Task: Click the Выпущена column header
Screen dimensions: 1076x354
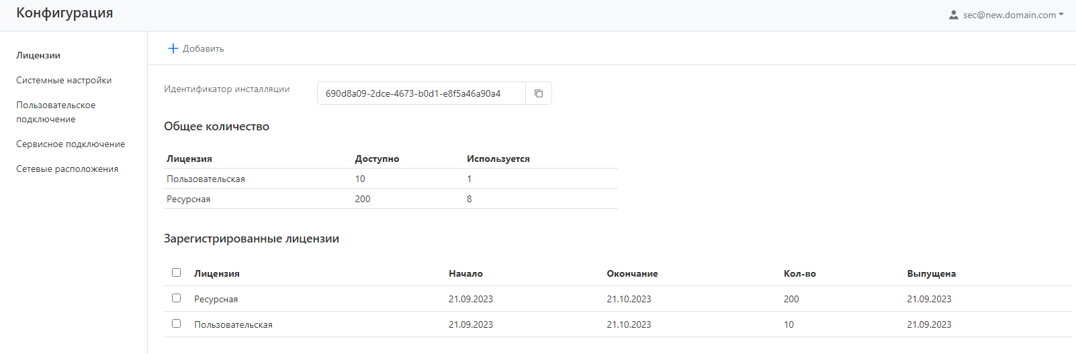Action: point(931,273)
